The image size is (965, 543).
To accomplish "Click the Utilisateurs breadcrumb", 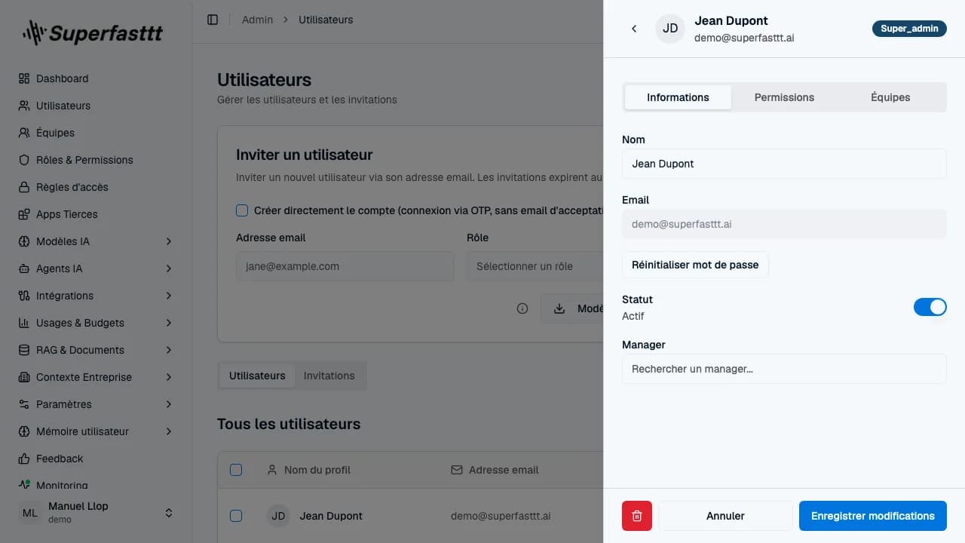I will tap(326, 20).
